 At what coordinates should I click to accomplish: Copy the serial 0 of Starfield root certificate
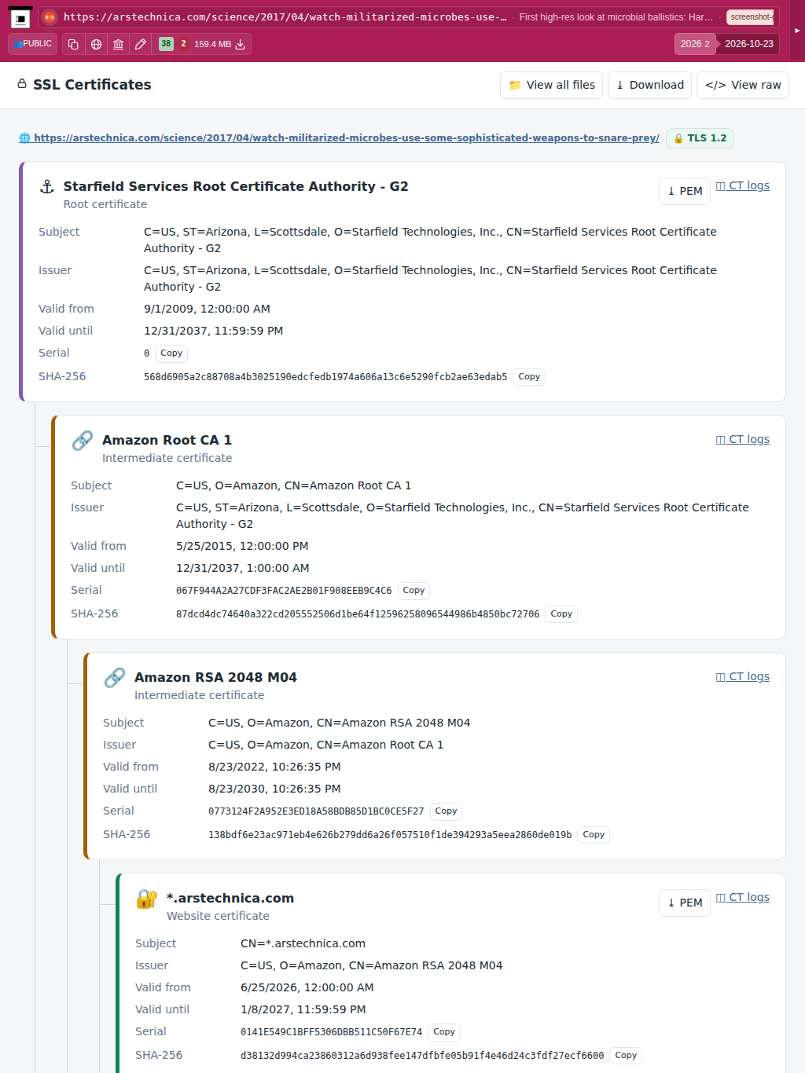[171, 353]
